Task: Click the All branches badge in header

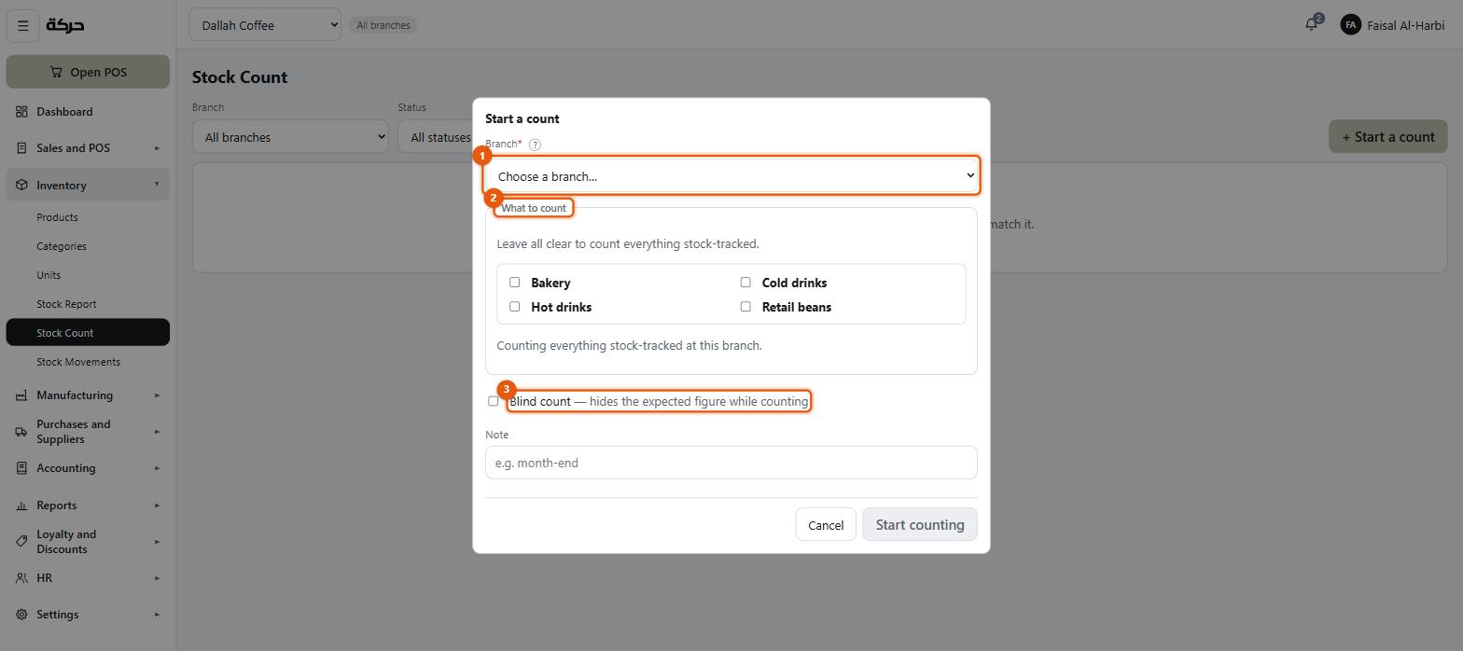Action: coord(383,25)
